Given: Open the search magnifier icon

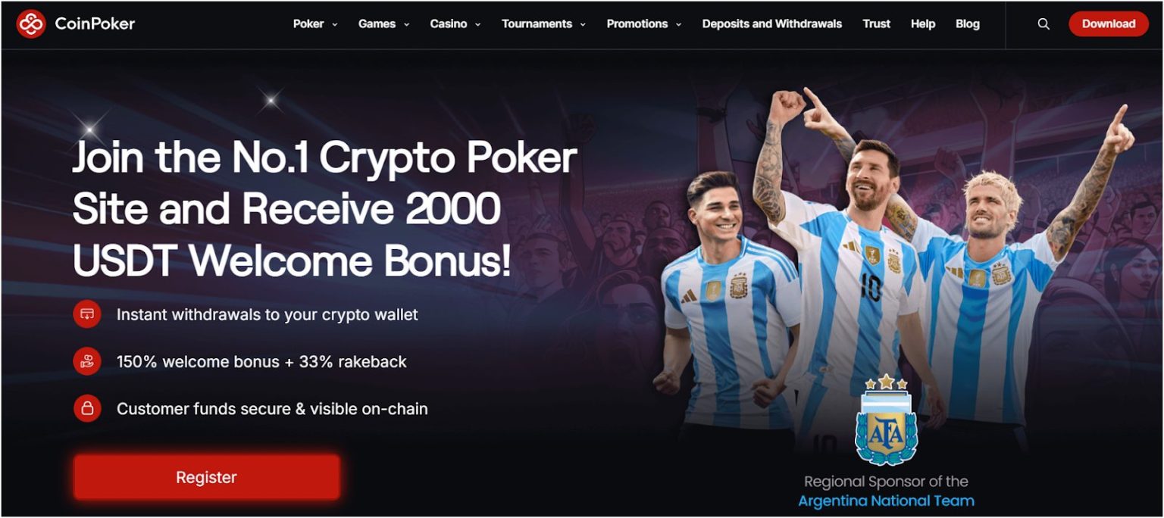Looking at the screenshot, I should 1044,24.
